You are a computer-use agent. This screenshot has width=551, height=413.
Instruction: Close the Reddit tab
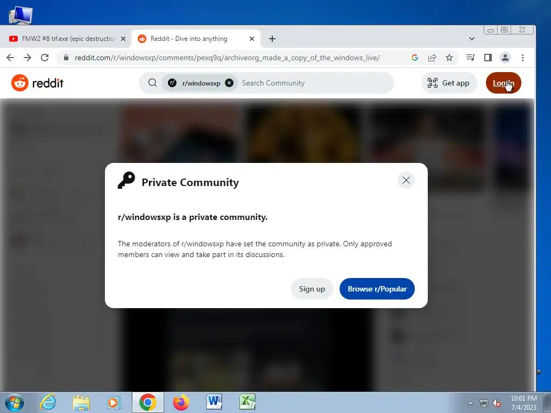tap(252, 39)
